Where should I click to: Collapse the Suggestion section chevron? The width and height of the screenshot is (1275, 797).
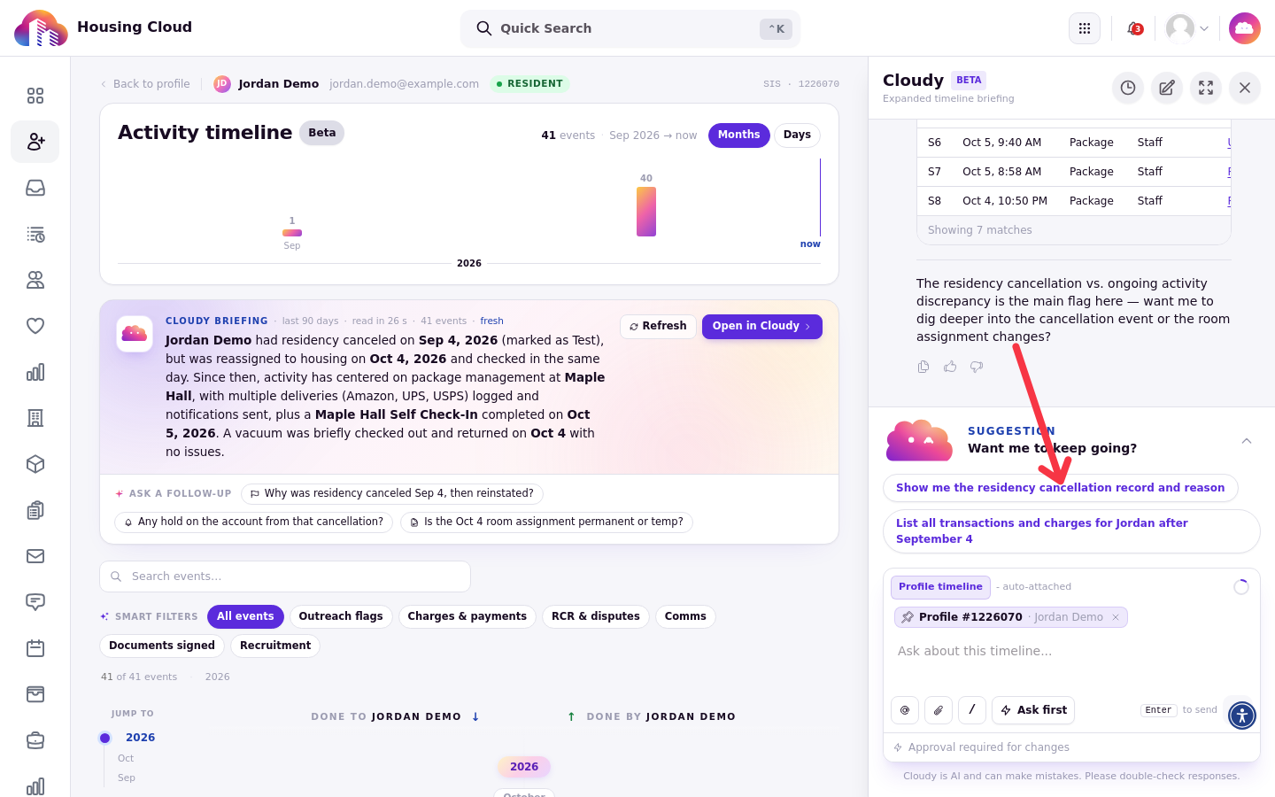[1247, 441]
